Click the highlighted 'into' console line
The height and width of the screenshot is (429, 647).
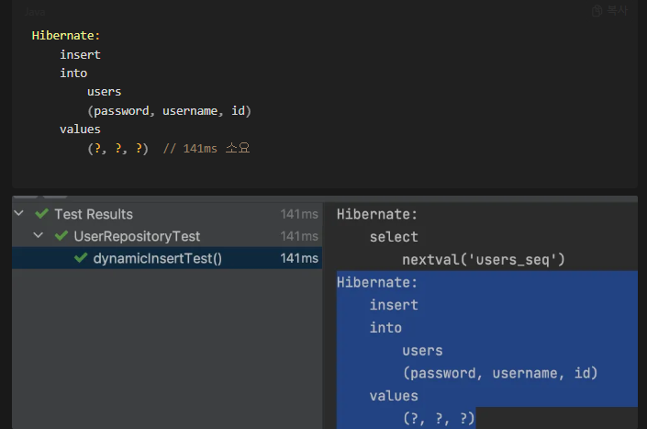tap(385, 327)
